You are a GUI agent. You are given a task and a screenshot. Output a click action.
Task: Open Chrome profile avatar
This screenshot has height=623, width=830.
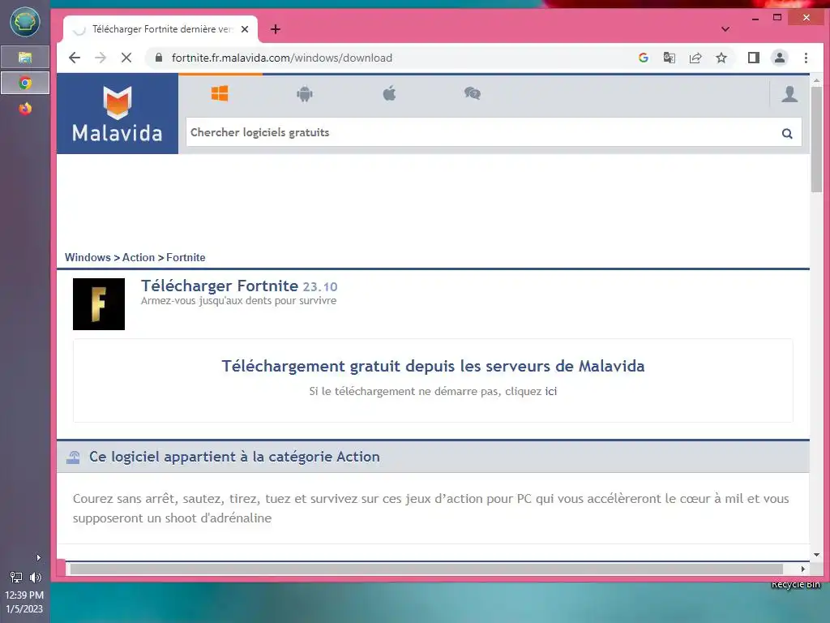(779, 58)
